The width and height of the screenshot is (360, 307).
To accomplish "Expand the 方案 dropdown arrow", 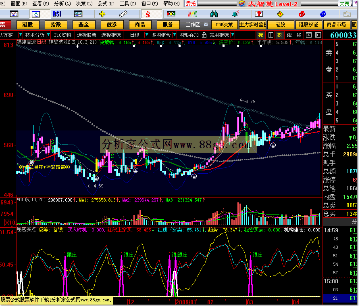I will click(20, 35).
